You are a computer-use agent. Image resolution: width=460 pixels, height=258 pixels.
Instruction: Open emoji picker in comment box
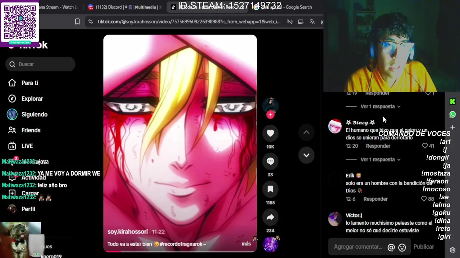pos(402,247)
